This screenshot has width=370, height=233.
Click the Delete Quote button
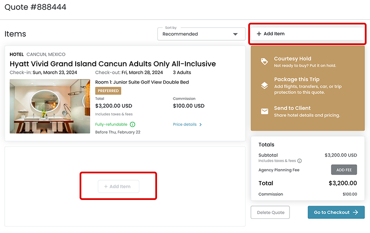point(270,212)
